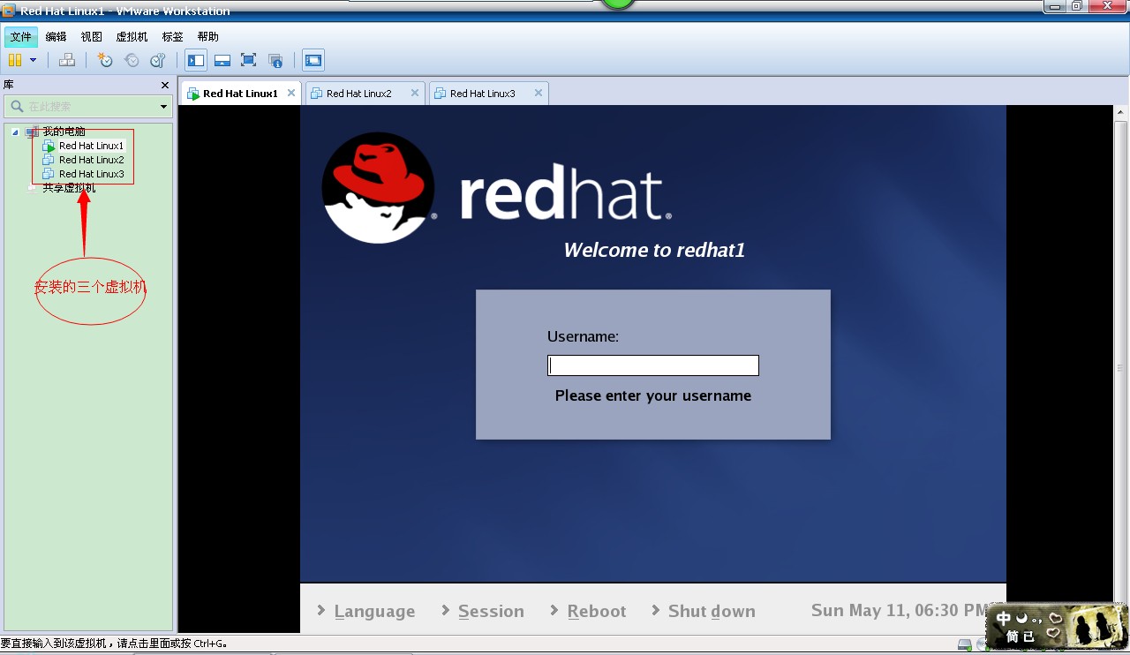Screen dimensions: 1130x655
Task: Close the 库 library panel
Action: 165,85
